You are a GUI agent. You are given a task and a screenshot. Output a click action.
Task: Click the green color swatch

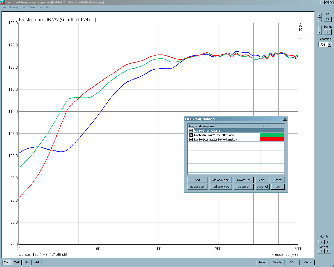click(x=272, y=135)
